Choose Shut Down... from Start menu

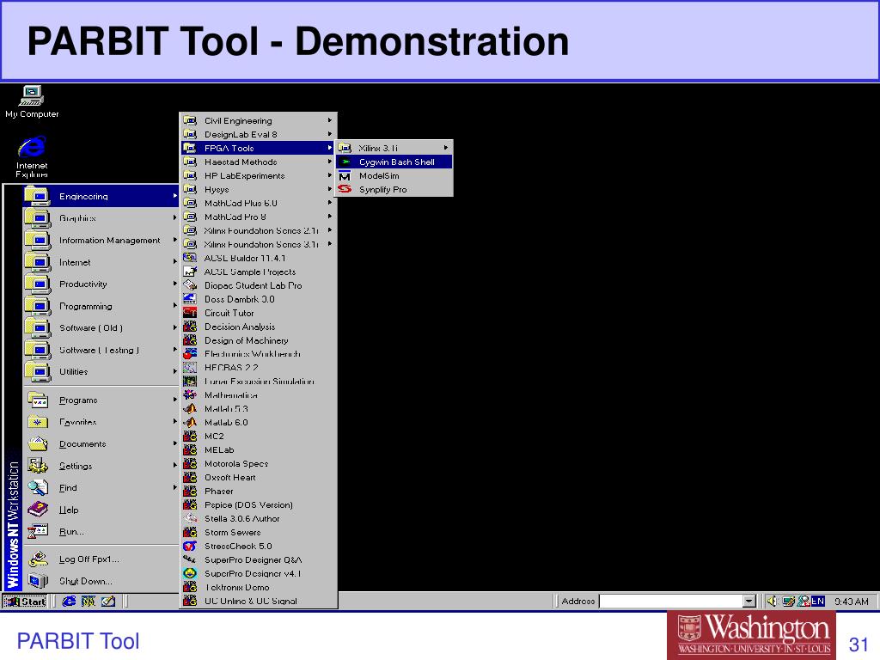[x=101, y=581]
